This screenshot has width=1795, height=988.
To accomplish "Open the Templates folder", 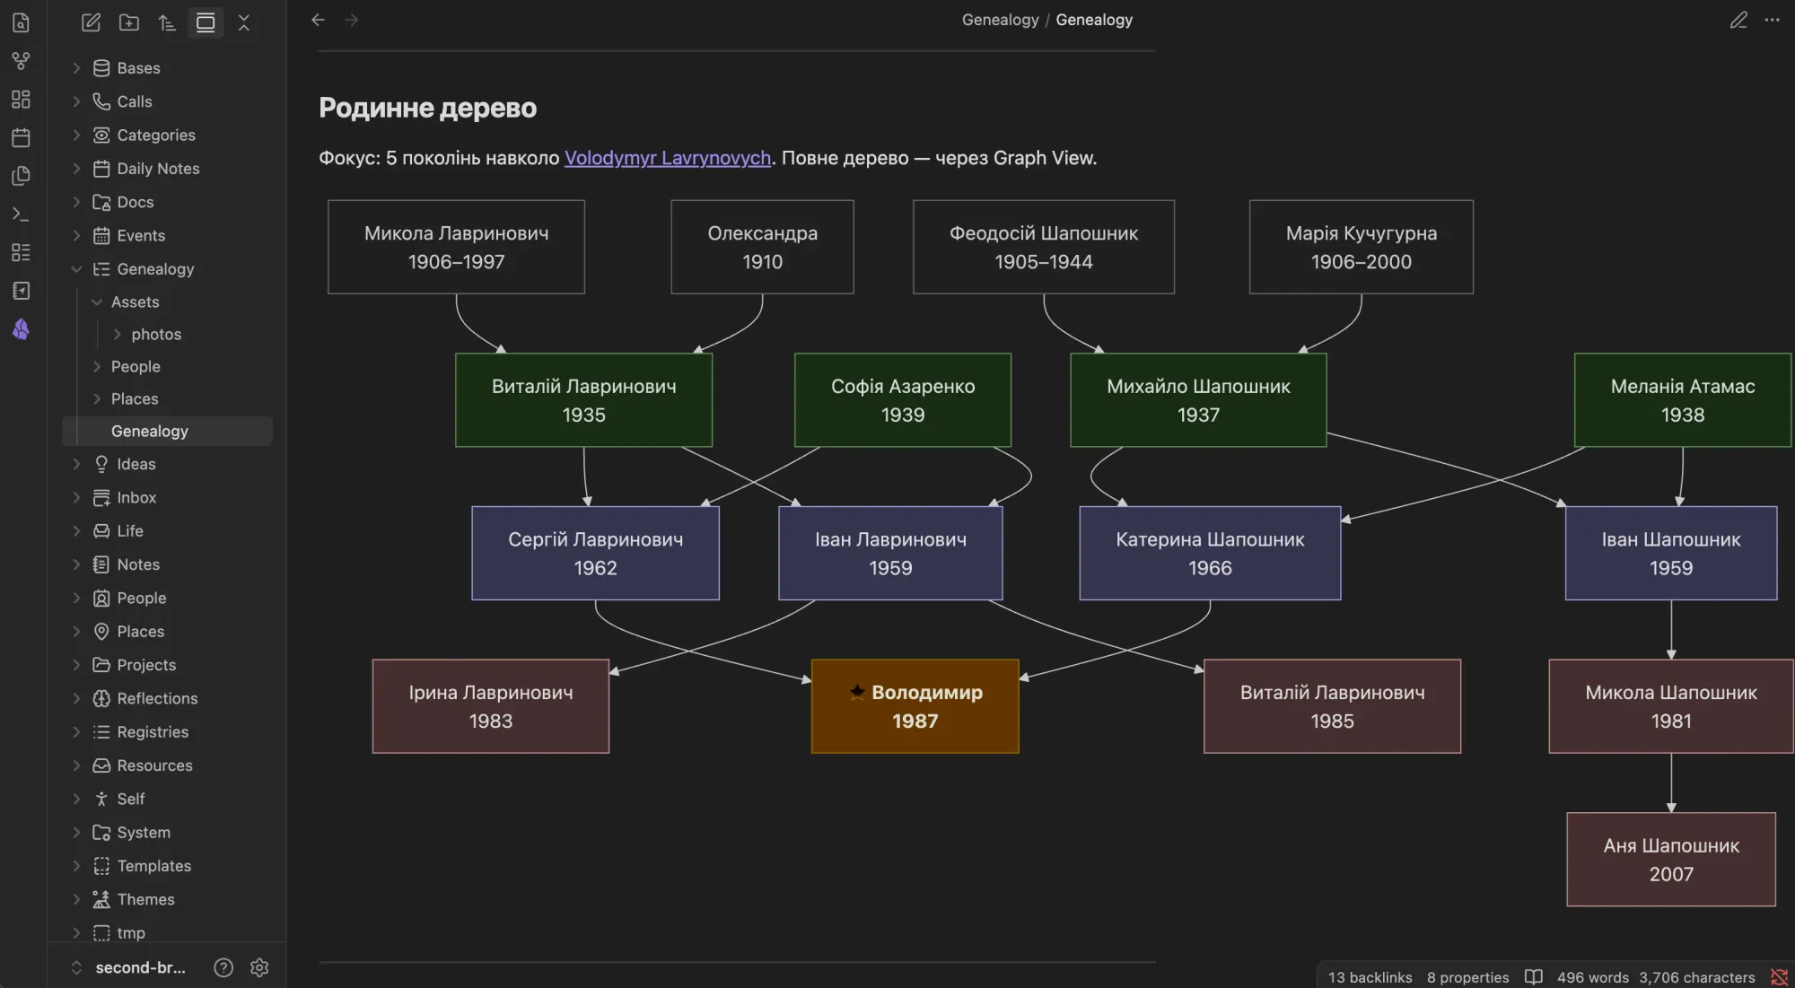I will pyautogui.click(x=167, y=866).
